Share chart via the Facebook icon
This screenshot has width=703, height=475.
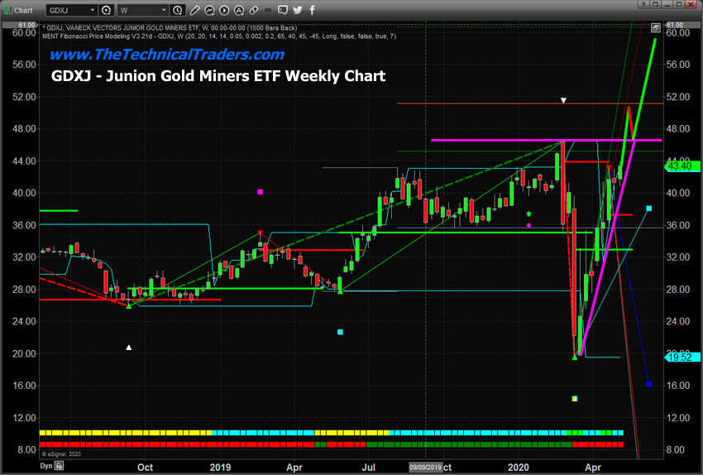[x=312, y=10]
